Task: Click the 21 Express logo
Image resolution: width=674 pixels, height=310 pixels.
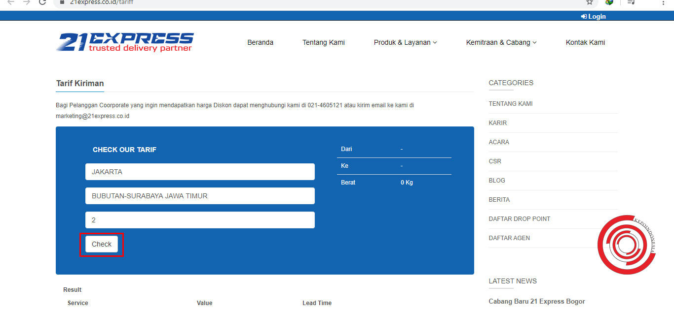Action: 125,42
